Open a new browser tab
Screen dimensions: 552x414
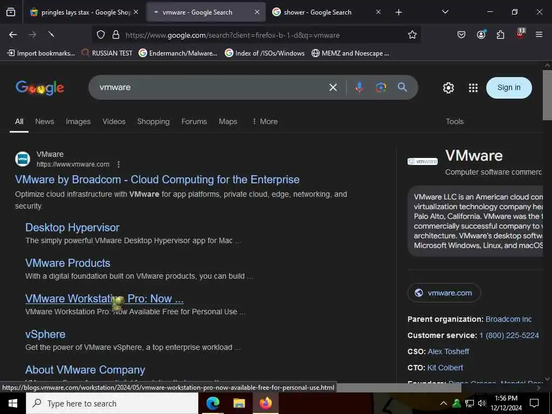[x=398, y=12]
